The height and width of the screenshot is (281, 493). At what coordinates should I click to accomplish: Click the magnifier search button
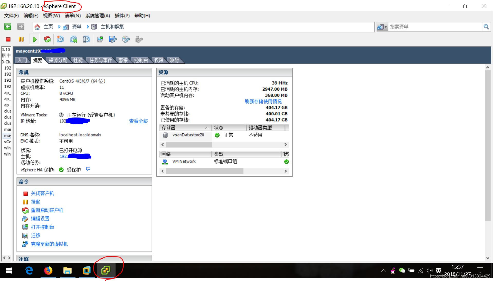pyautogui.click(x=486, y=27)
